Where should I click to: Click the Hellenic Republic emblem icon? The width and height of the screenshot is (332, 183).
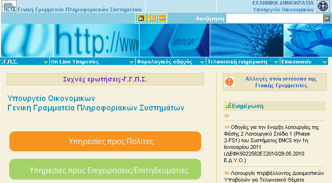pyautogui.click(x=323, y=6)
